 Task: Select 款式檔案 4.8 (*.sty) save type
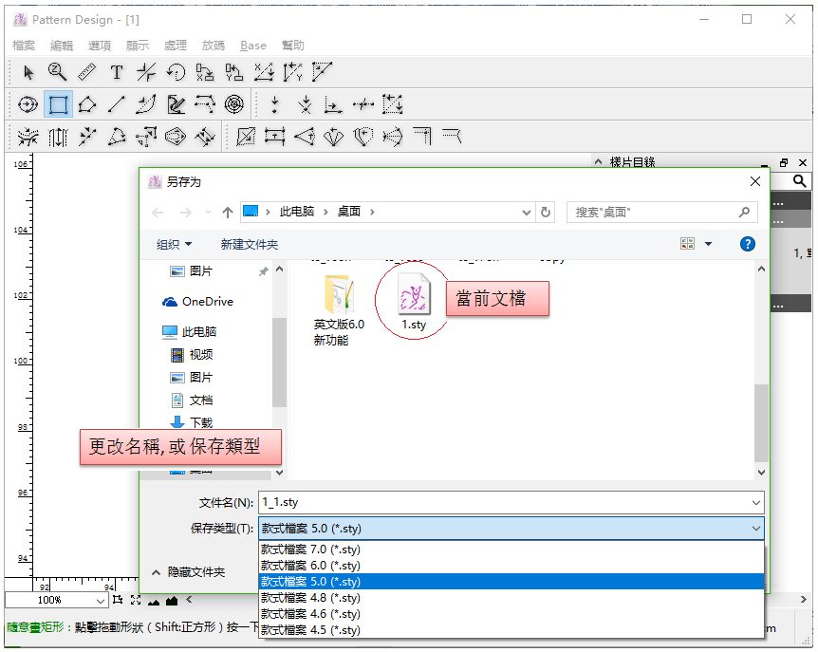tap(310, 598)
